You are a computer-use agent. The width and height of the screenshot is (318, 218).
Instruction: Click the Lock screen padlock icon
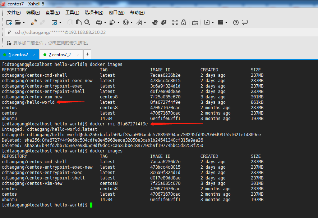point(184,22)
